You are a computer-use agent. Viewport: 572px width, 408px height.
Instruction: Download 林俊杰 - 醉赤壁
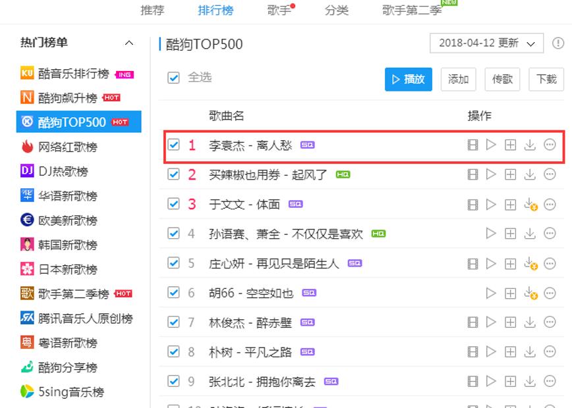[x=530, y=322]
